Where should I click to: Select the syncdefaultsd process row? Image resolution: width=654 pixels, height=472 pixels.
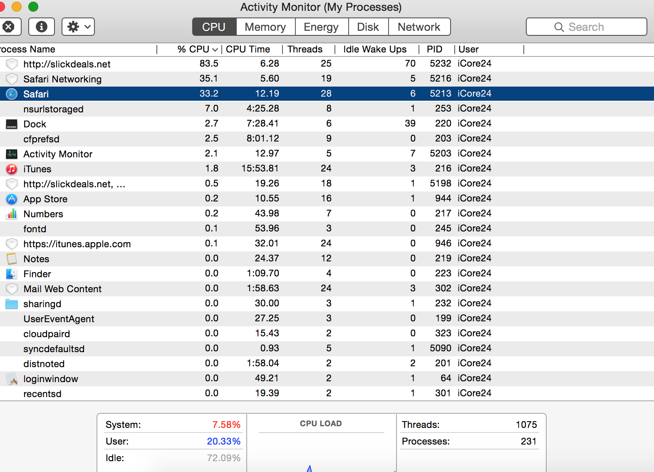pyautogui.click(x=327, y=349)
